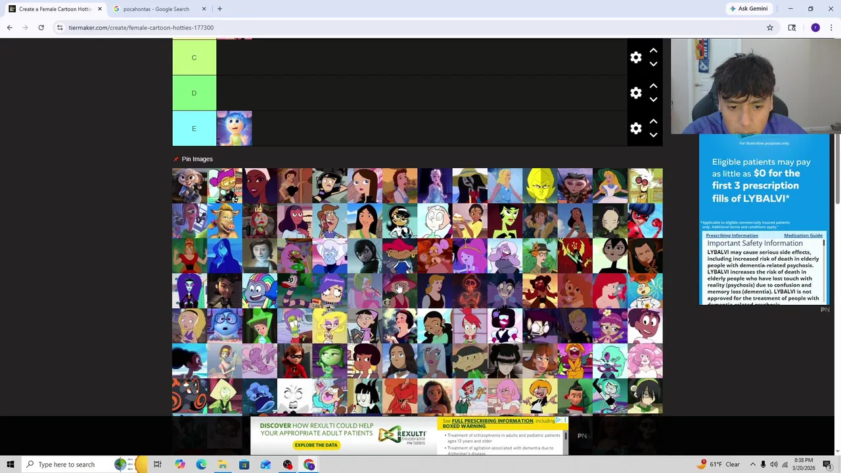Toggle the volume speaker tray icon

(773, 464)
